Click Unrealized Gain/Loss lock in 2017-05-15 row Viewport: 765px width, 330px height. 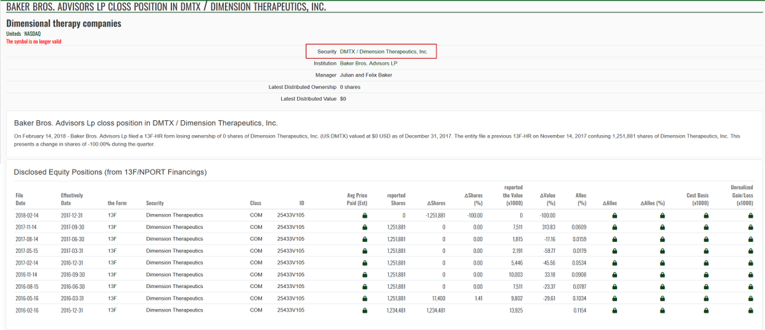(x=750, y=251)
